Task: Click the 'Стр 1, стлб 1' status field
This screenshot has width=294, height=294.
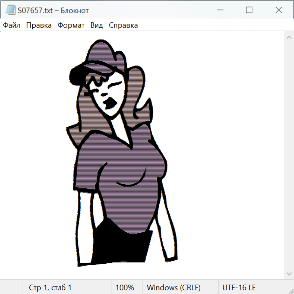Action: [50, 288]
